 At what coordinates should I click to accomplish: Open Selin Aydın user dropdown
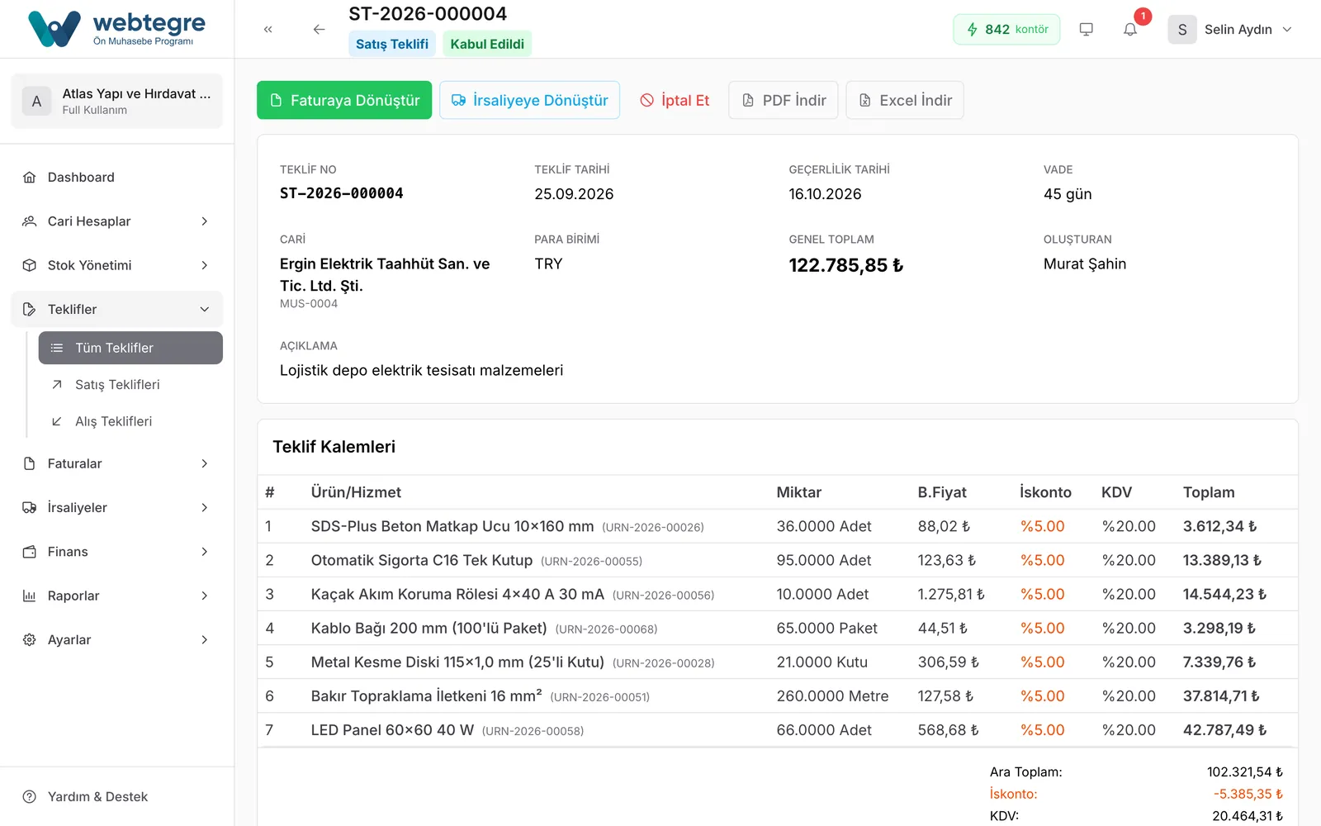(x=1231, y=29)
